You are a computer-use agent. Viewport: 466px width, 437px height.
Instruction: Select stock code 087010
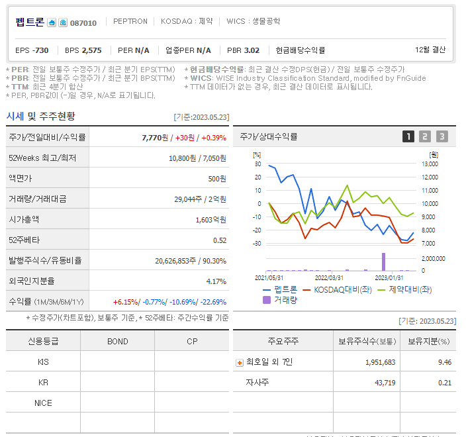tap(83, 23)
